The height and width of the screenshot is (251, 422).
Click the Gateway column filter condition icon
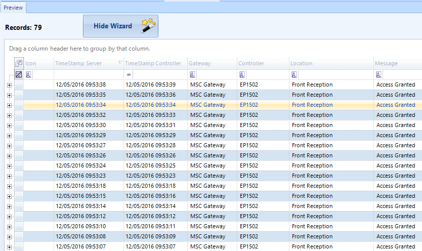(192, 74)
